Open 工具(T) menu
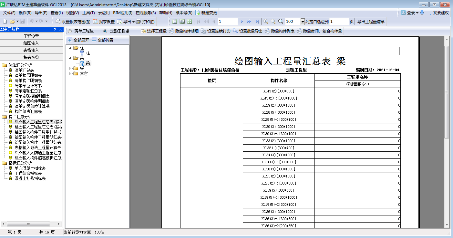The height and width of the screenshot is (238, 453). [88, 13]
